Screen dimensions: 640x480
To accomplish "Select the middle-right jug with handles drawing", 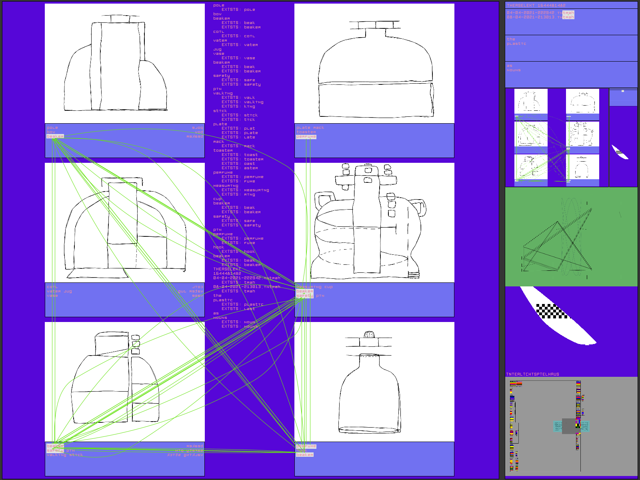I will pos(374,222).
